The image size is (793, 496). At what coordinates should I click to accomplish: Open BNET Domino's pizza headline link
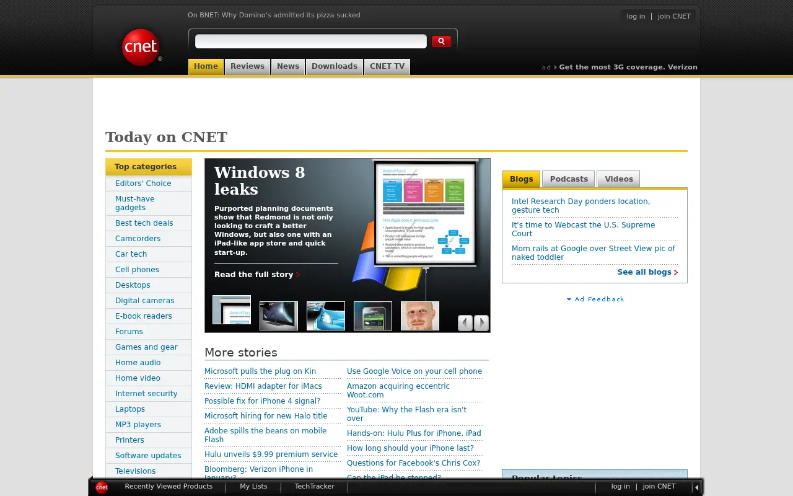coord(274,15)
